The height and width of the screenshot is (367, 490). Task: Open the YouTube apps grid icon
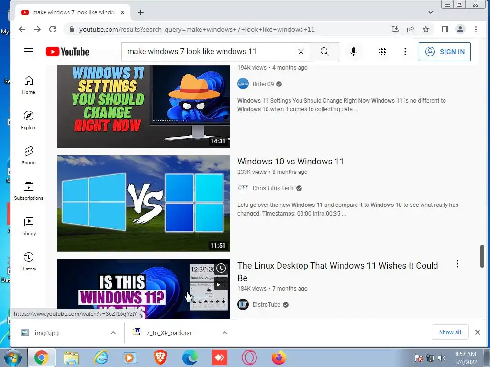tap(382, 52)
